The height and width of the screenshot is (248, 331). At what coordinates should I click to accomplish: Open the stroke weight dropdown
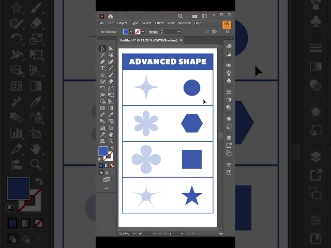point(179,32)
